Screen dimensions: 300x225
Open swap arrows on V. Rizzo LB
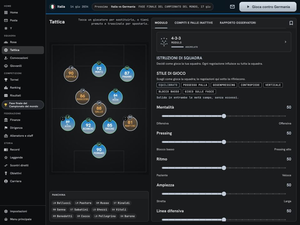[62, 119]
